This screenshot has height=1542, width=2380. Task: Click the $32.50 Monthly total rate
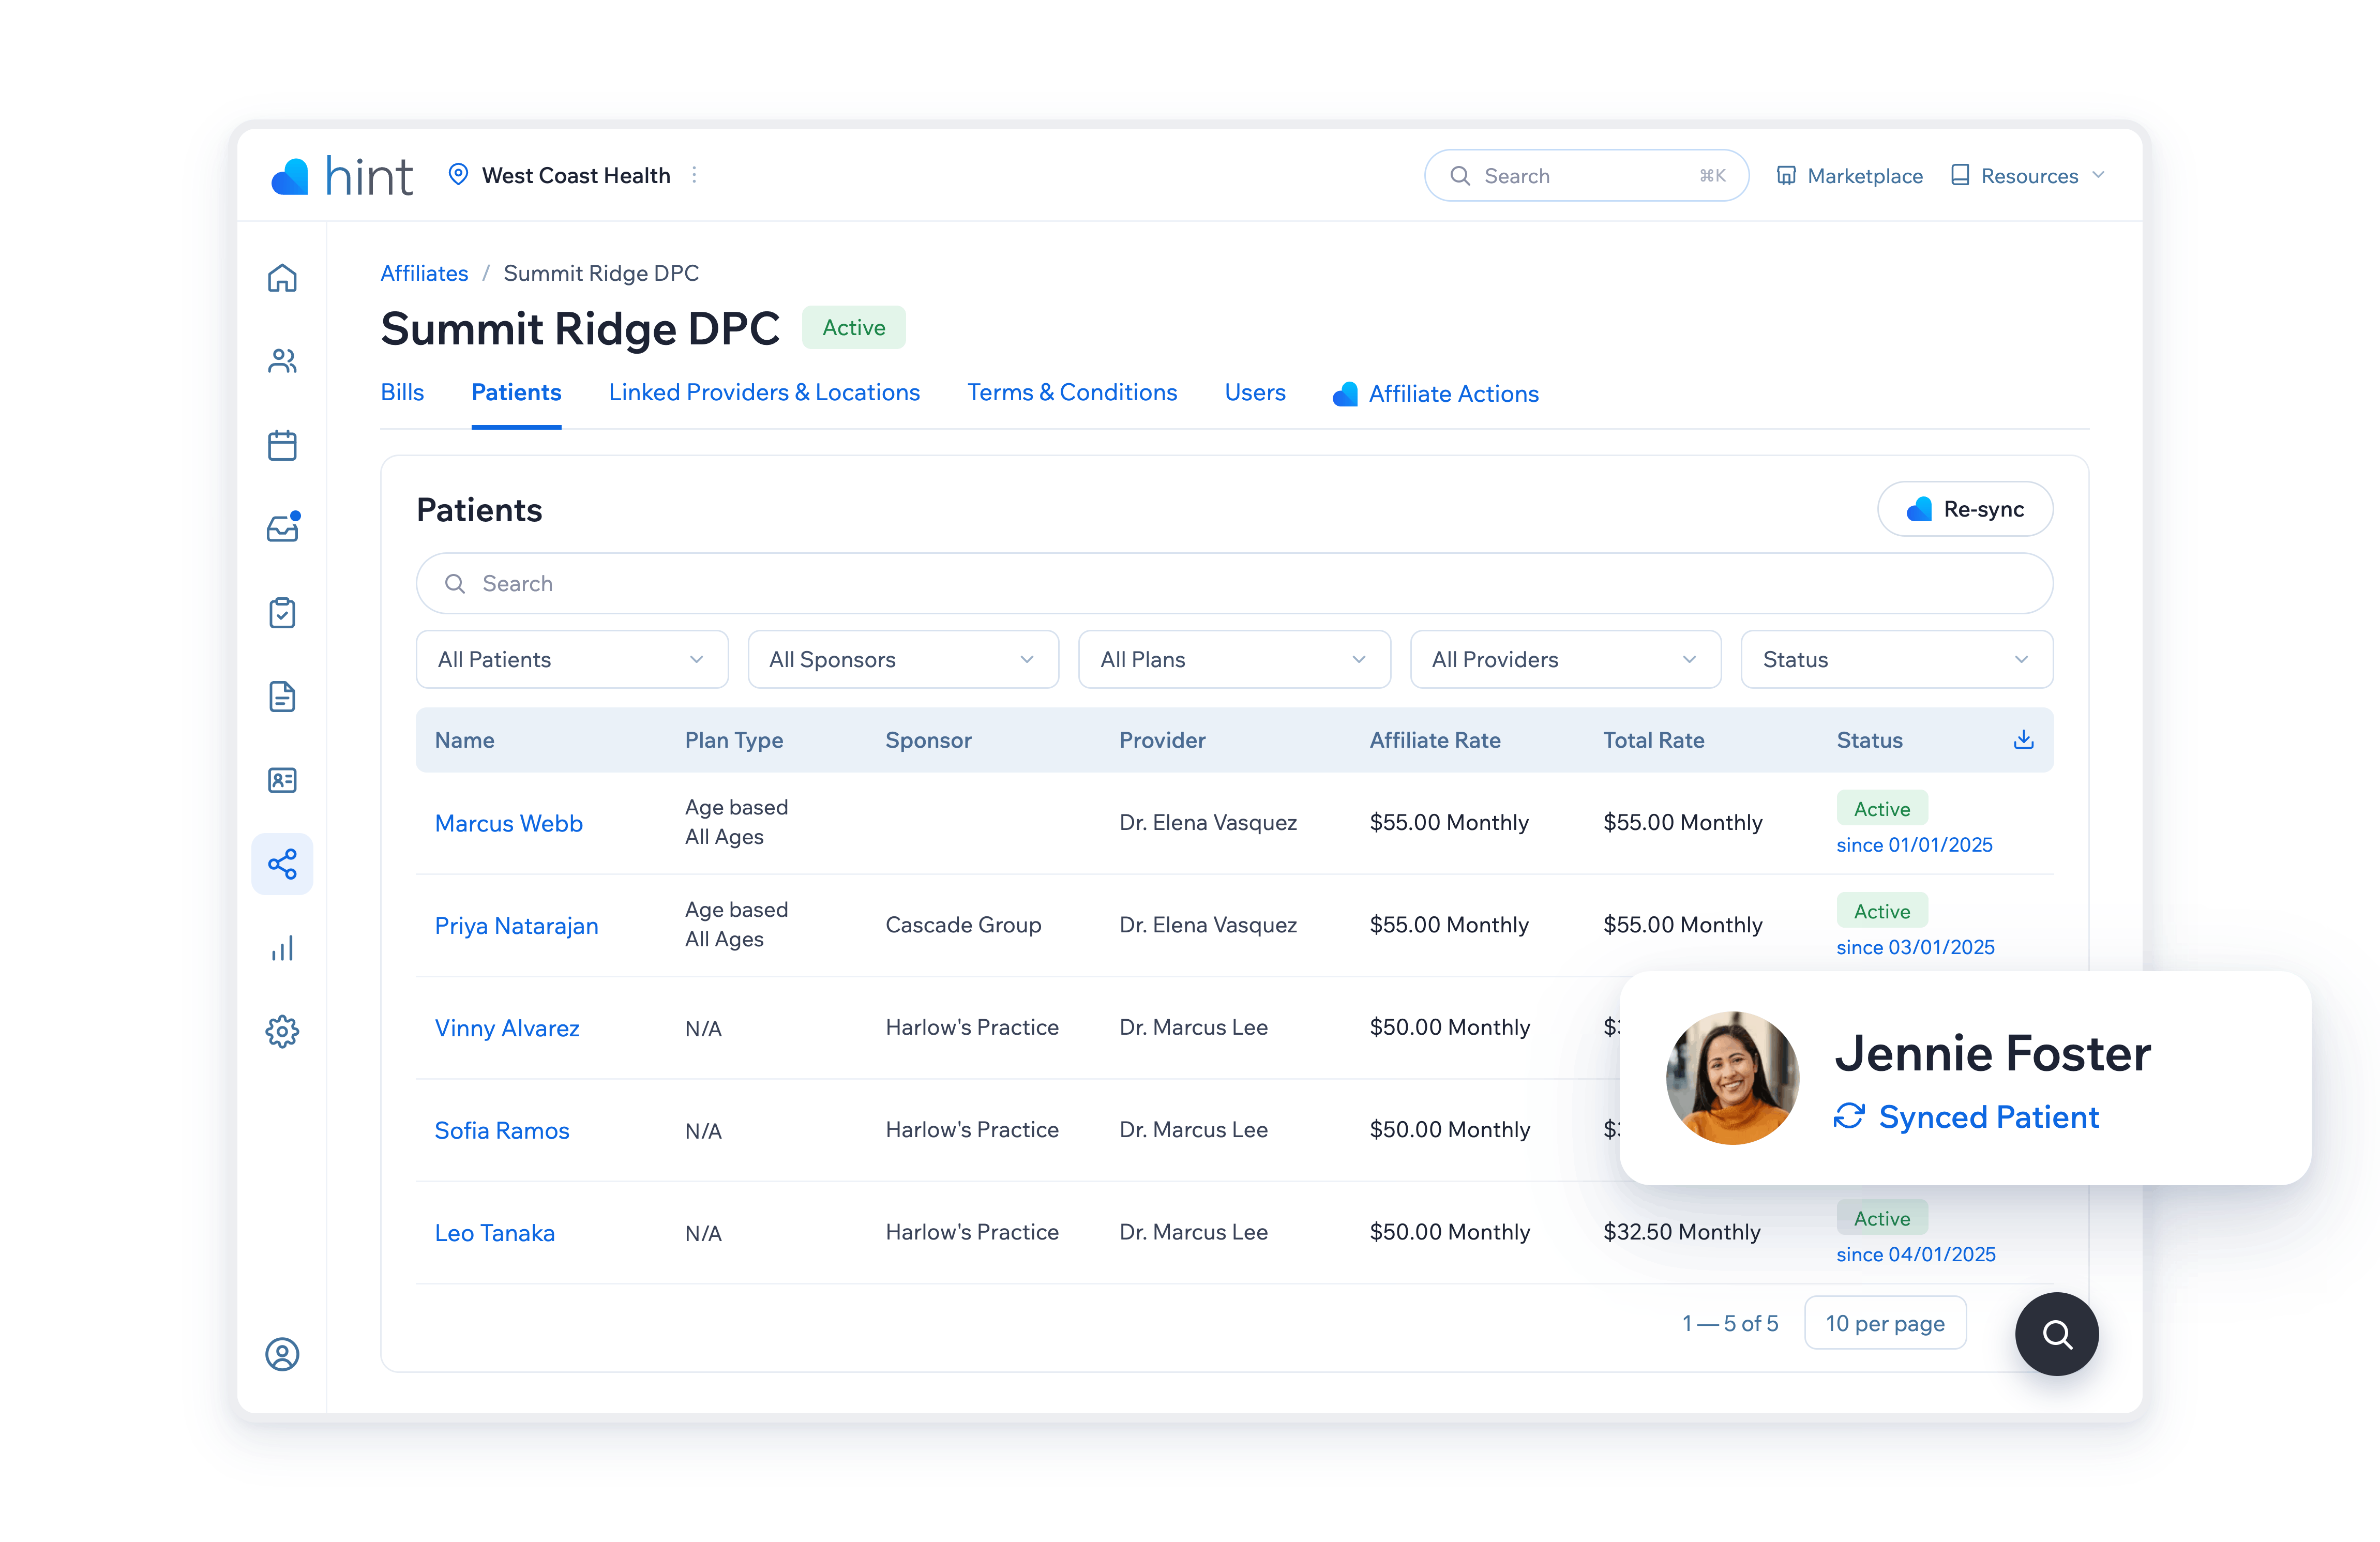(1681, 1232)
